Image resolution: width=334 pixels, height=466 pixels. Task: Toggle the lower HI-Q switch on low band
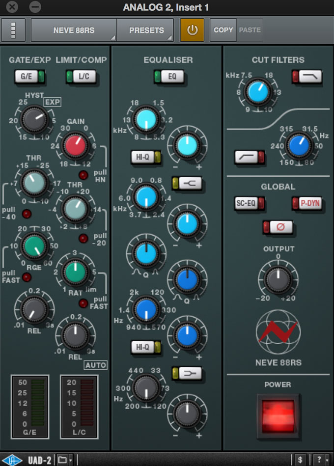pyautogui.click(x=146, y=347)
